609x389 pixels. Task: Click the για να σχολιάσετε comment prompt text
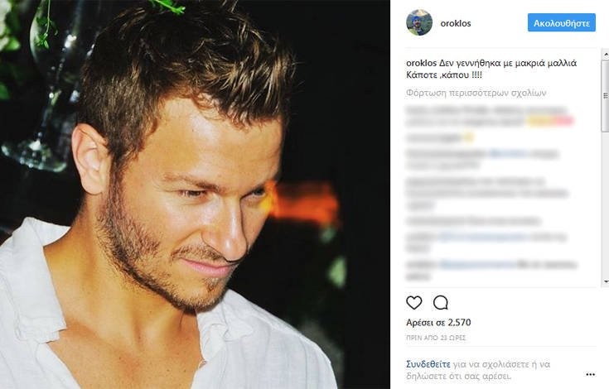pyautogui.click(x=496, y=364)
